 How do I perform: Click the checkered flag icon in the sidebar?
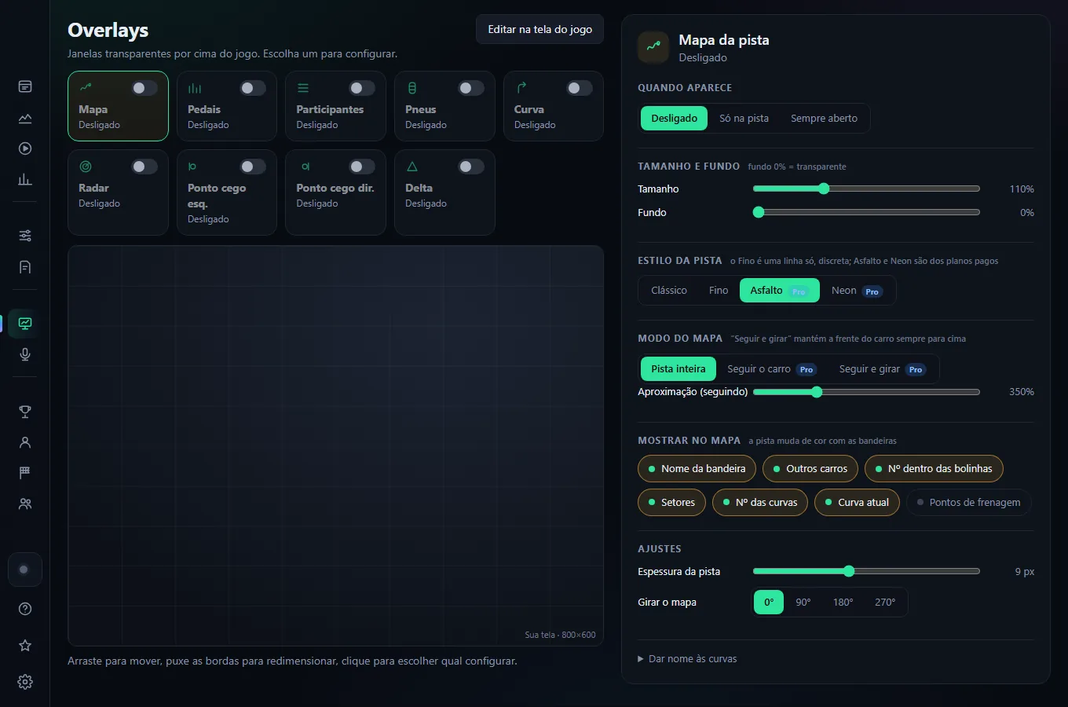[x=25, y=473]
